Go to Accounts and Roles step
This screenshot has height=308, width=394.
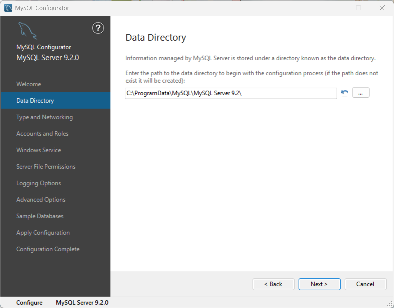(x=55, y=134)
